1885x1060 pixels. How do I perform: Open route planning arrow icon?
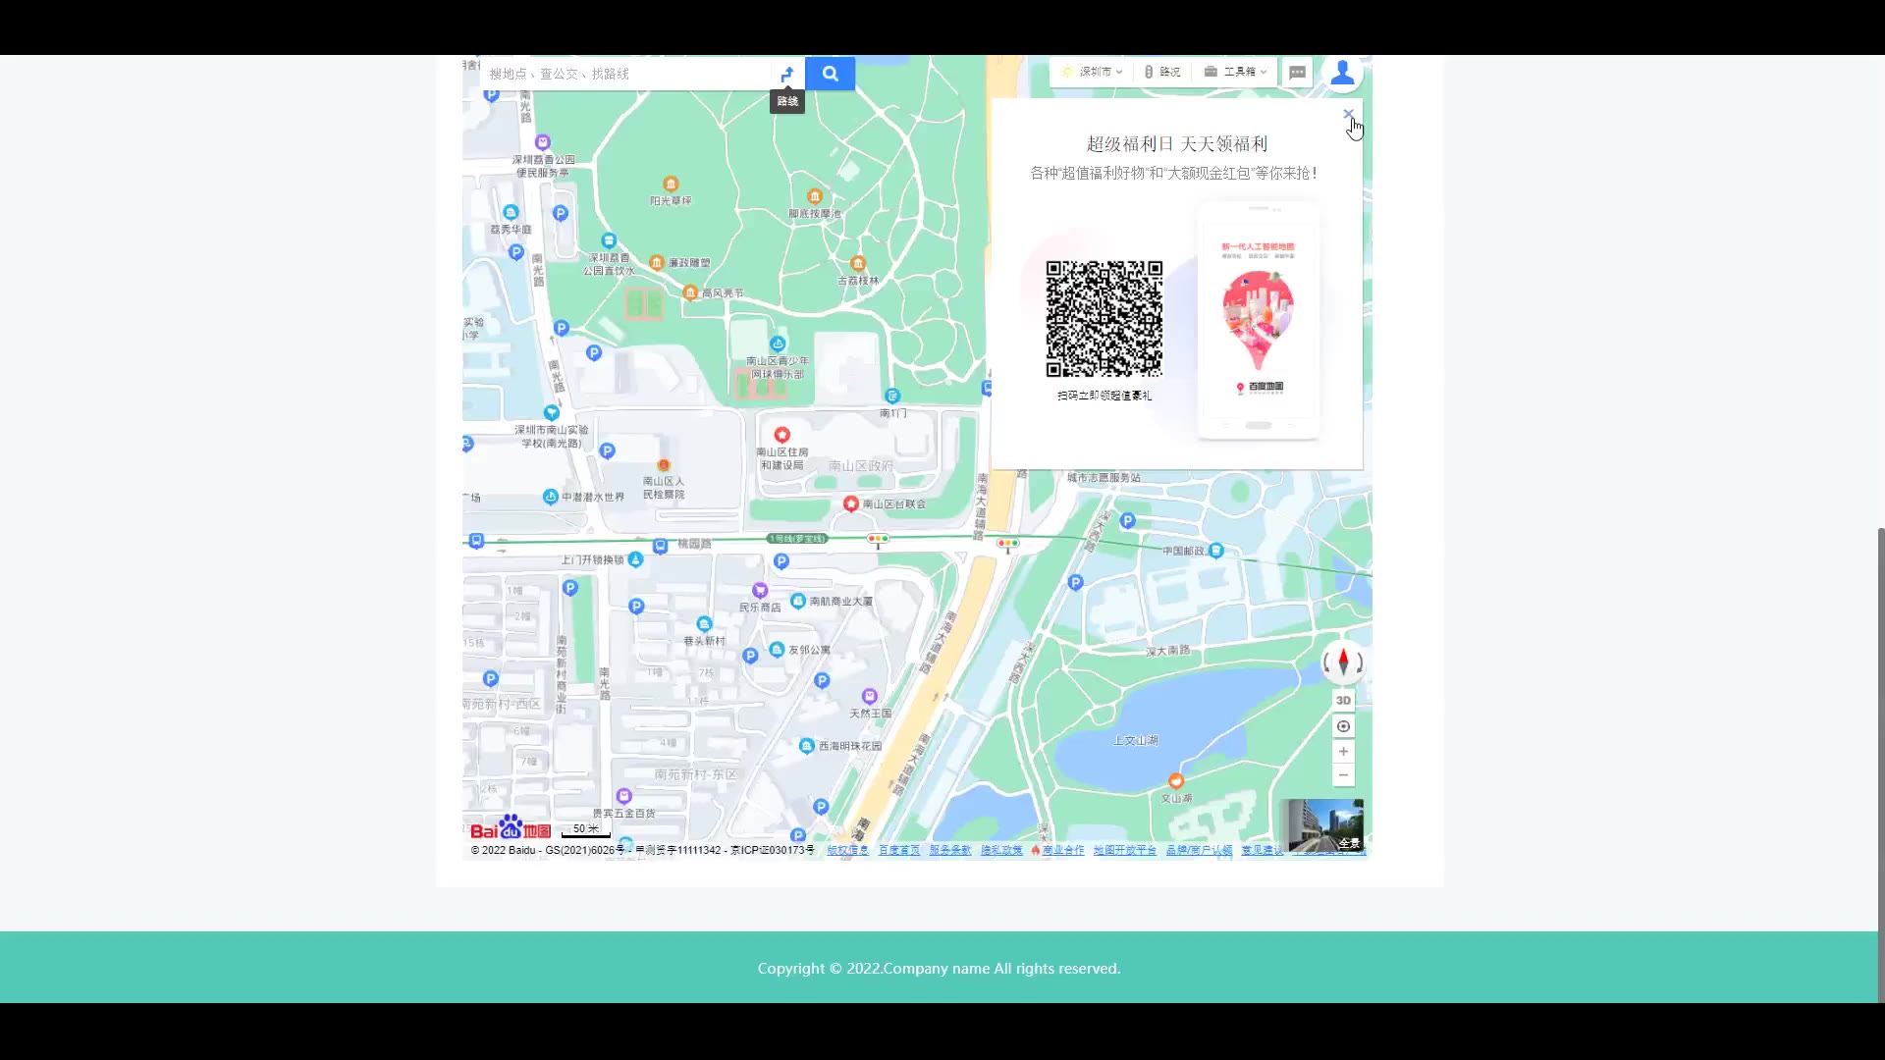[786, 74]
